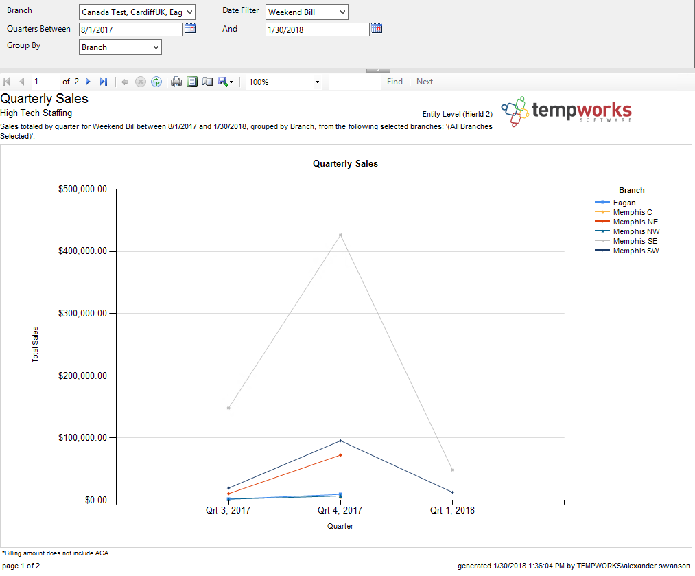This screenshot has width=695, height=576.
Task: Click the find text search box
Action: (354, 82)
